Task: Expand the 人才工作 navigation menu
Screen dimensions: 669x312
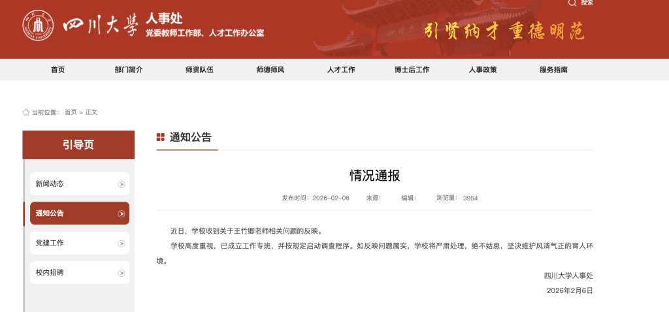Action: coord(341,70)
